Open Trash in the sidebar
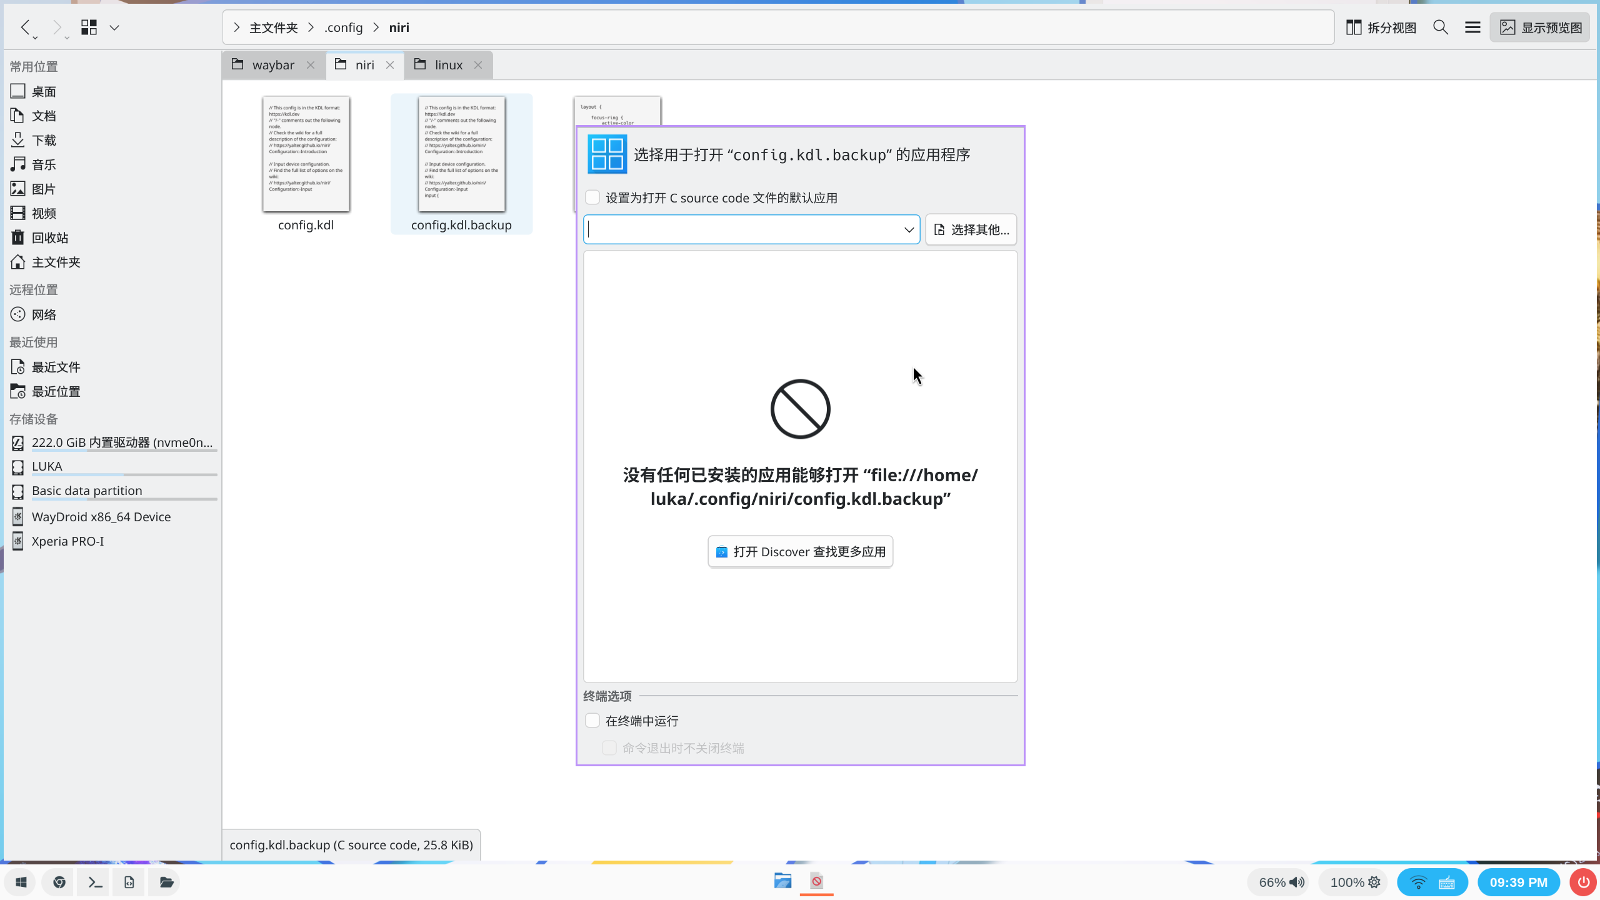Viewport: 1600px width, 900px height. (50, 237)
